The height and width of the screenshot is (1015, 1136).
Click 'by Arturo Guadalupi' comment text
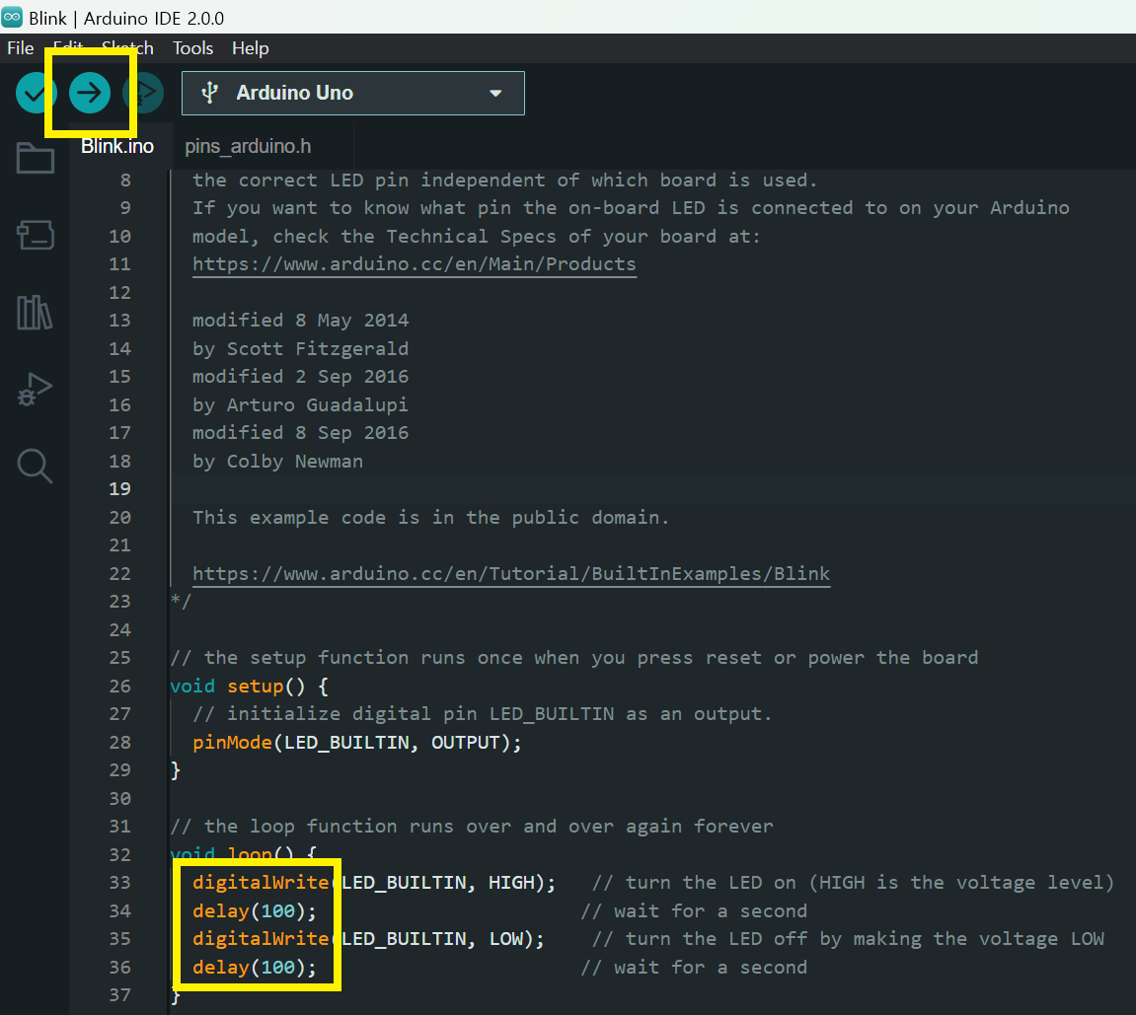click(x=300, y=405)
